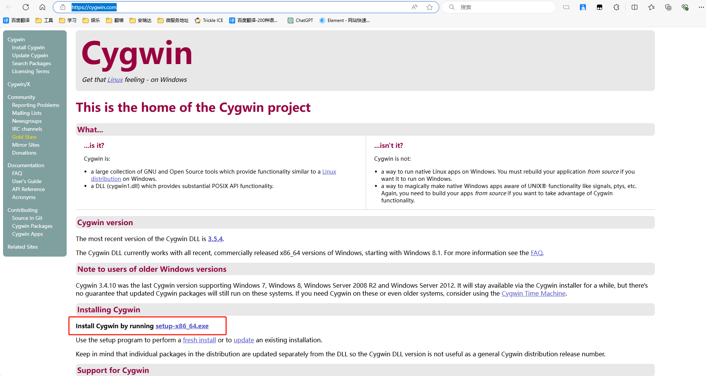The height and width of the screenshot is (376, 706).
Task: Open the browser Settings and more menu
Action: (701, 7)
